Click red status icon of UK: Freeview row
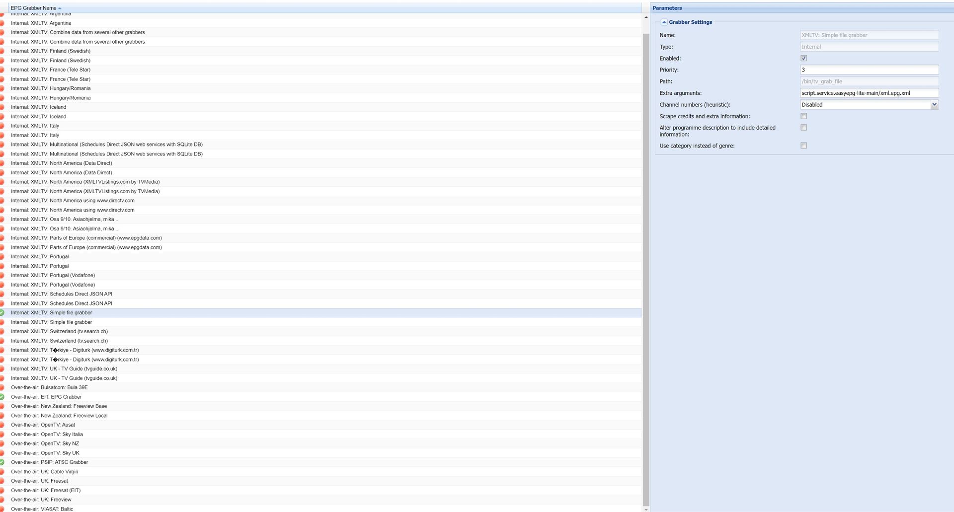 (x=2, y=500)
